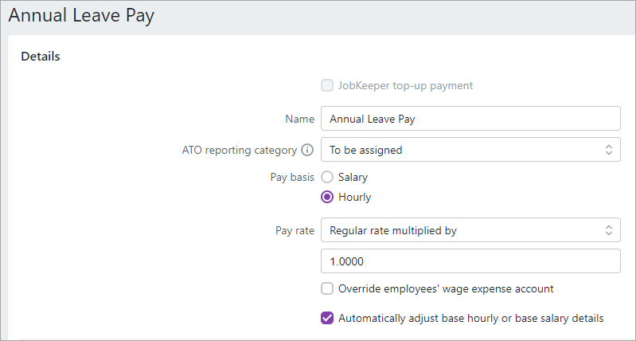636x341 pixels.
Task: Untick Automatically adjust base hourly or salary details
Action: pos(327,318)
